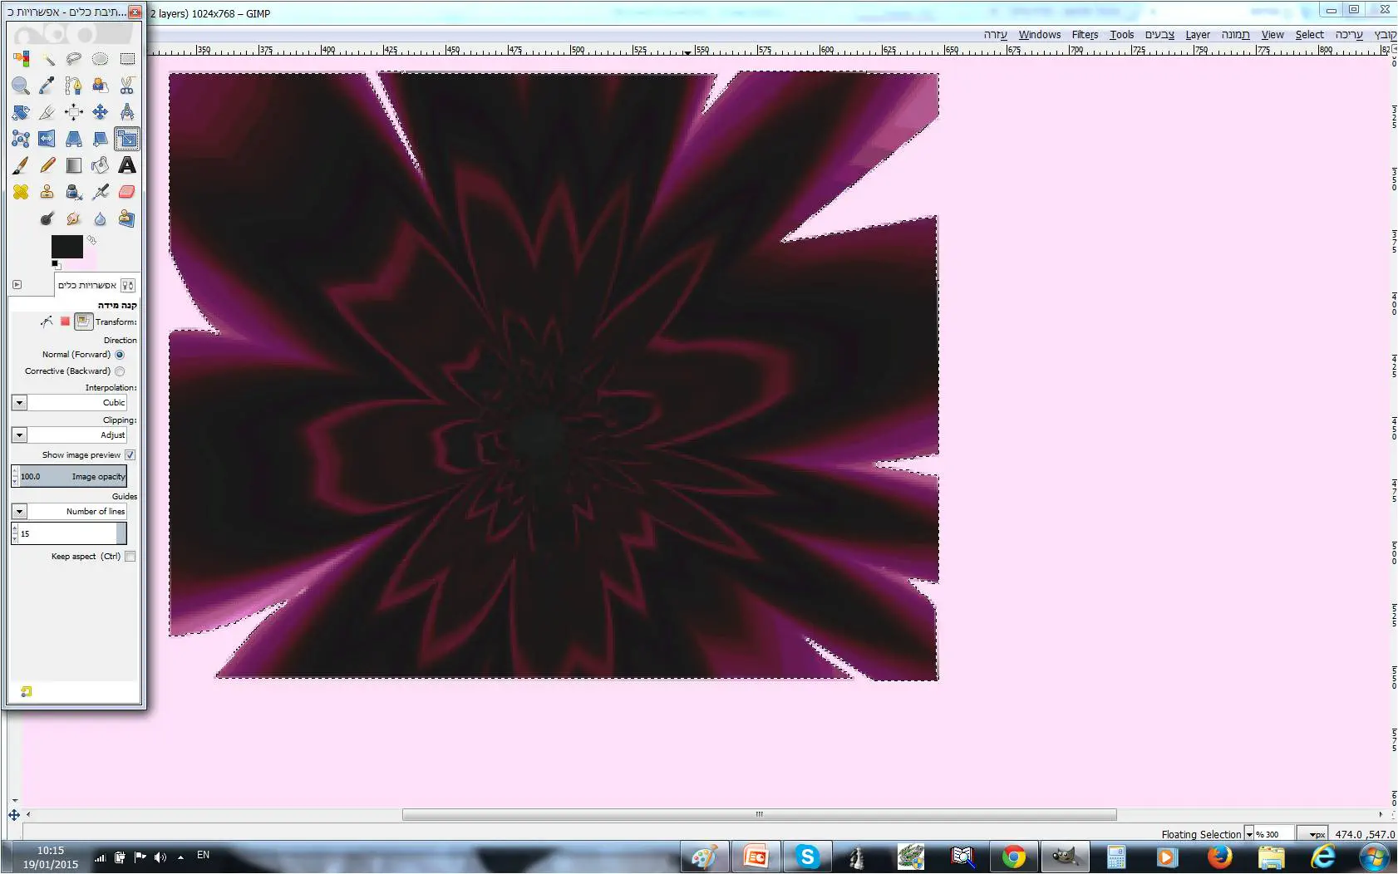Choose the Move tool

pos(100,112)
